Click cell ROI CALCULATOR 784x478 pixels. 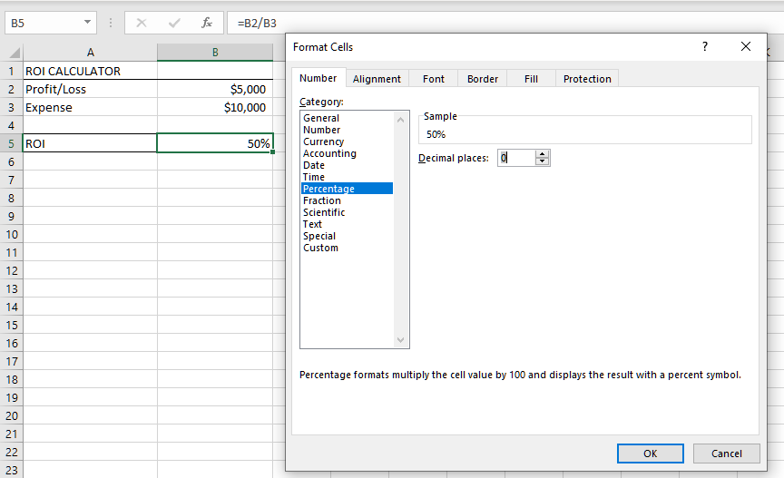[90, 71]
